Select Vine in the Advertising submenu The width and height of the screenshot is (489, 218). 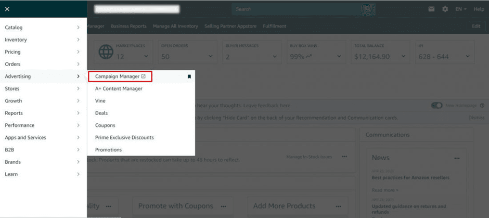point(100,101)
